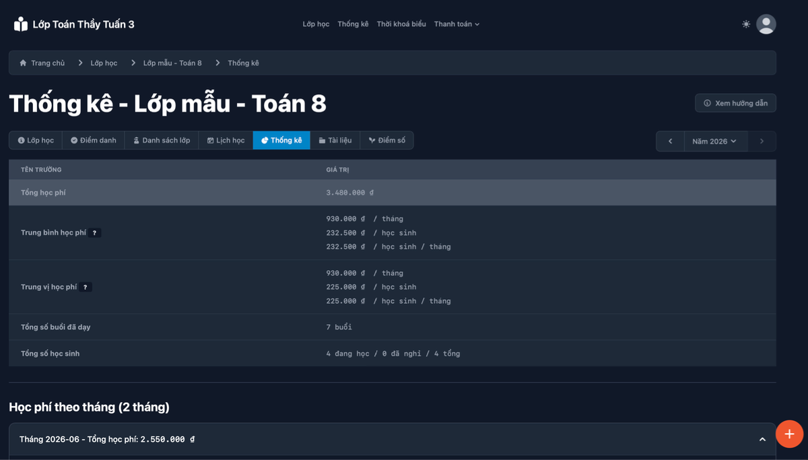Screen dimensions: 808x460
Task: Click the Tổng số buổi đã dạy label
Action: pyautogui.click(x=55, y=327)
